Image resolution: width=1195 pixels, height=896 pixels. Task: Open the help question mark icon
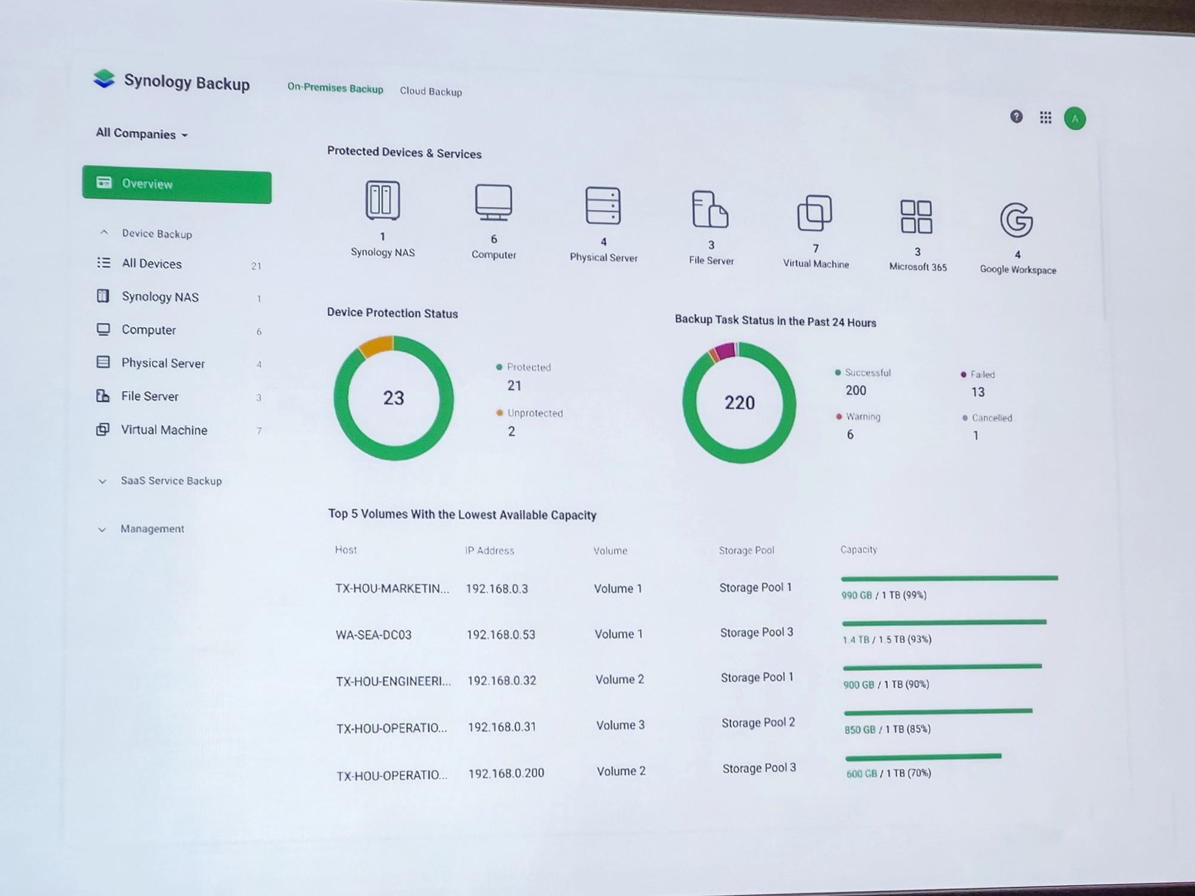click(x=1016, y=116)
